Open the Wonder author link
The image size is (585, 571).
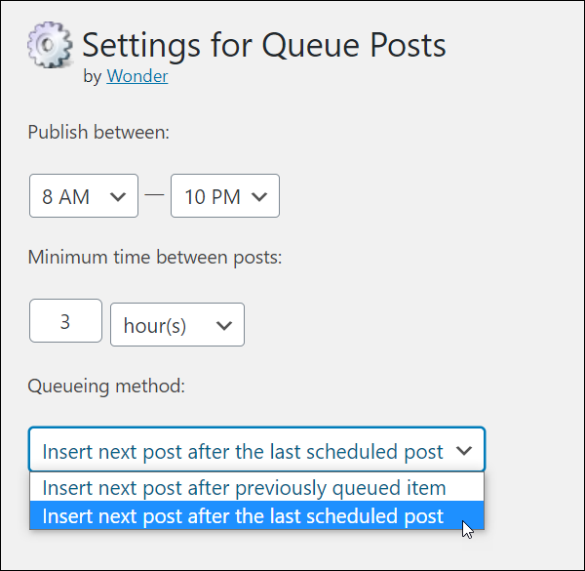coord(137,76)
